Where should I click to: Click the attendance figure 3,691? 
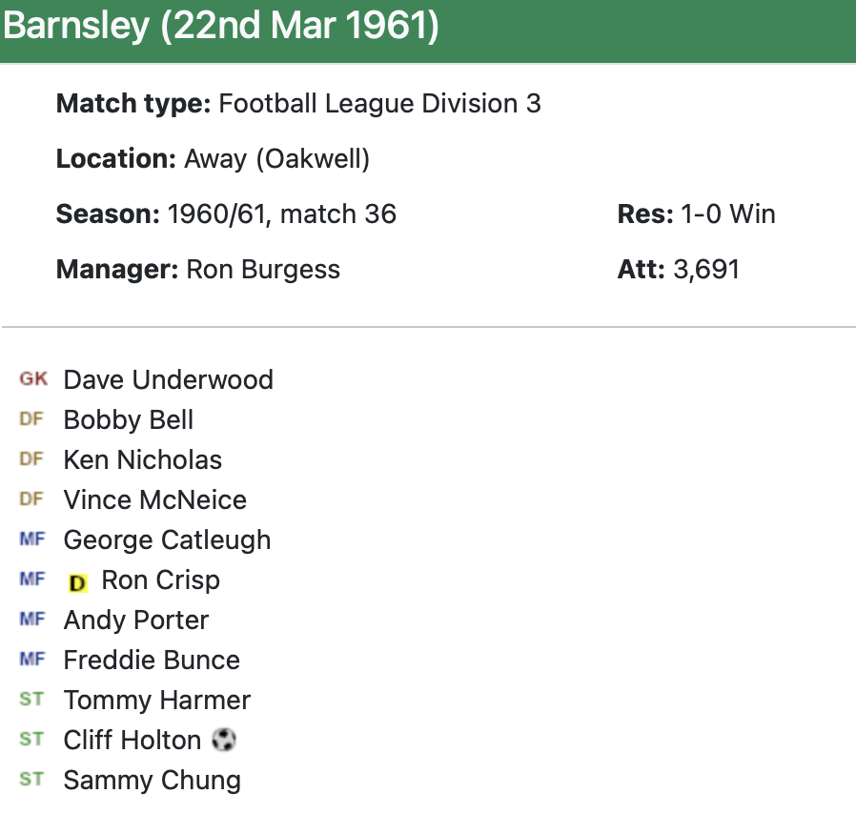705,269
